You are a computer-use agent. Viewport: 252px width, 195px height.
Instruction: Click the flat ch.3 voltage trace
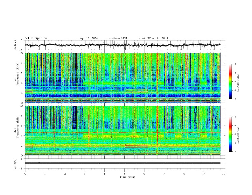click(x=122, y=163)
